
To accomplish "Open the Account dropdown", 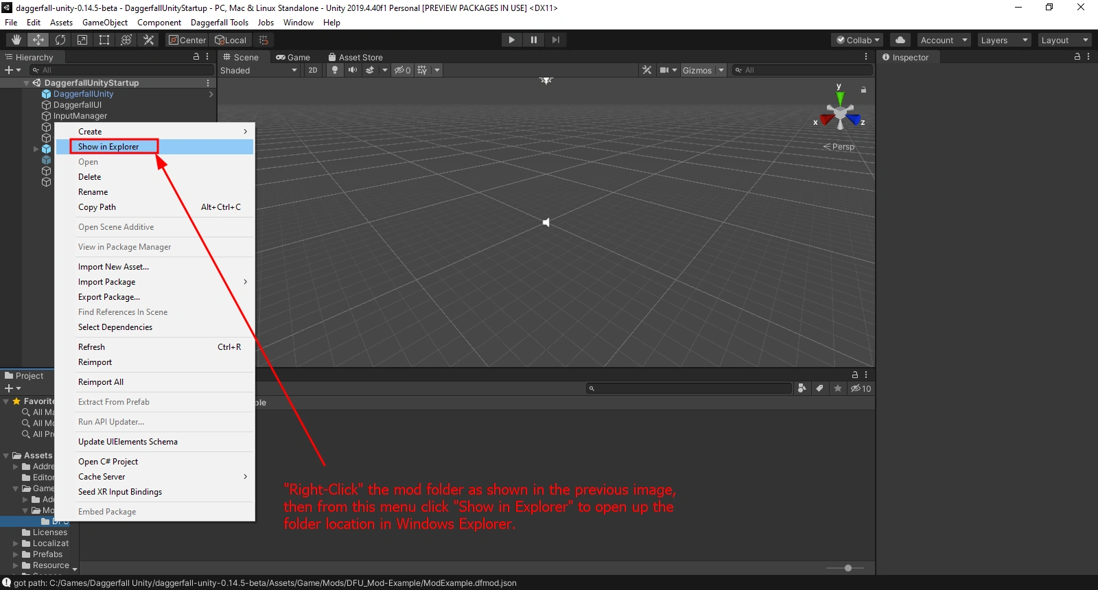I will pyautogui.click(x=944, y=40).
